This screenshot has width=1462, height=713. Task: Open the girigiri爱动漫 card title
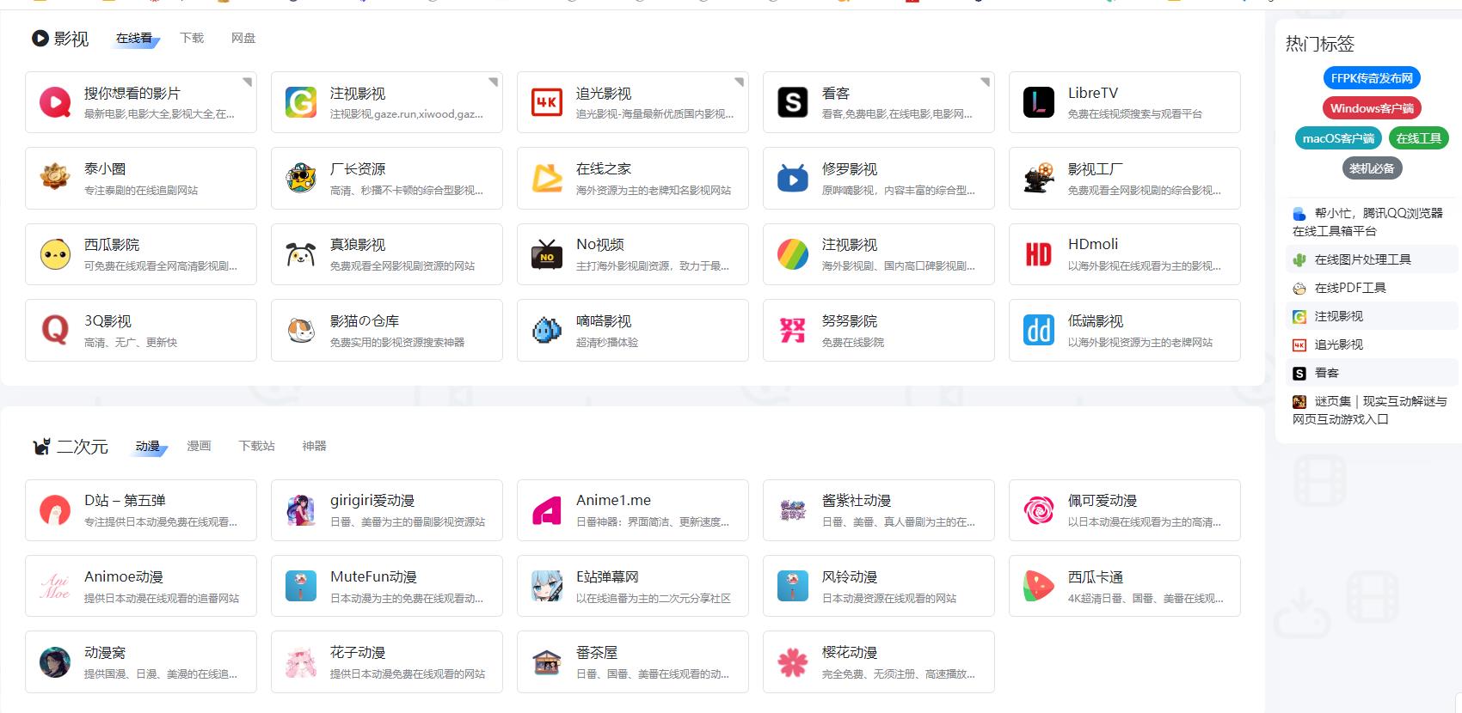pos(372,501)
